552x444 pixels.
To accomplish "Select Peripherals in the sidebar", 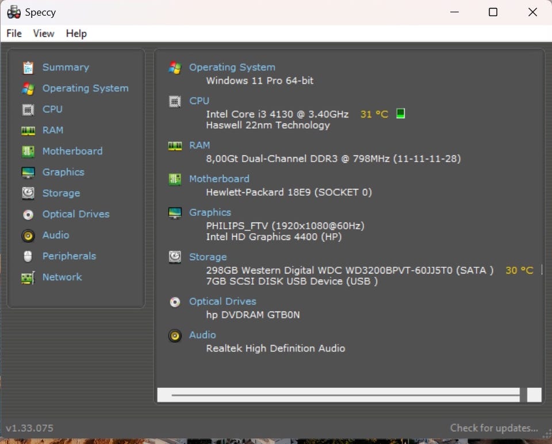I will pyautogui.click(x=70, y=256).
